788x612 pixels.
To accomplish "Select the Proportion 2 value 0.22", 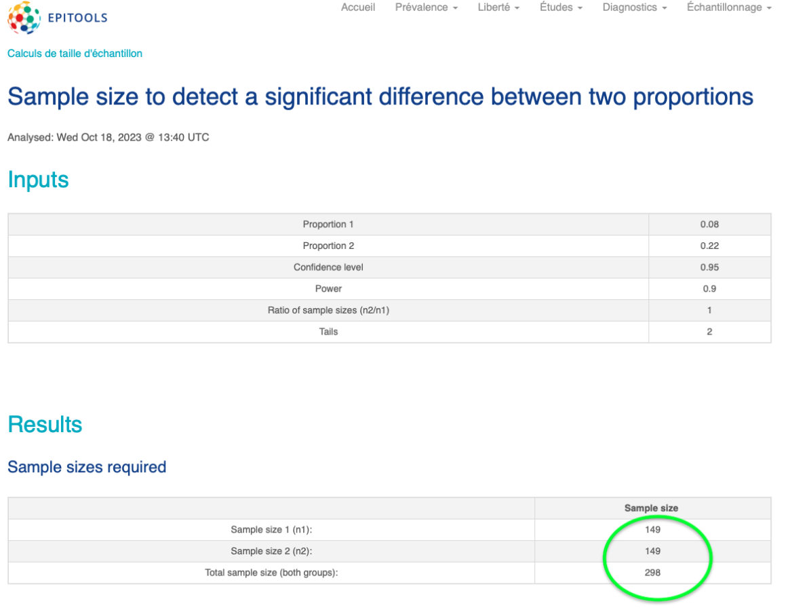I will 709,246.
